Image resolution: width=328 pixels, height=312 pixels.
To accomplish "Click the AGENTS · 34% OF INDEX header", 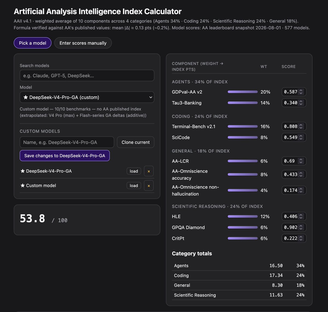I will (200, 82).
